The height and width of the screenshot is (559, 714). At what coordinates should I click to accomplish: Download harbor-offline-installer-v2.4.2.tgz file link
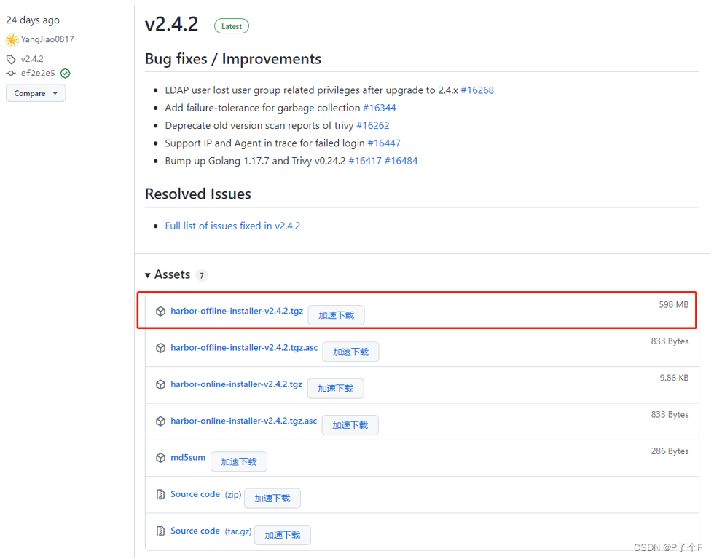[x=237, y=311]
